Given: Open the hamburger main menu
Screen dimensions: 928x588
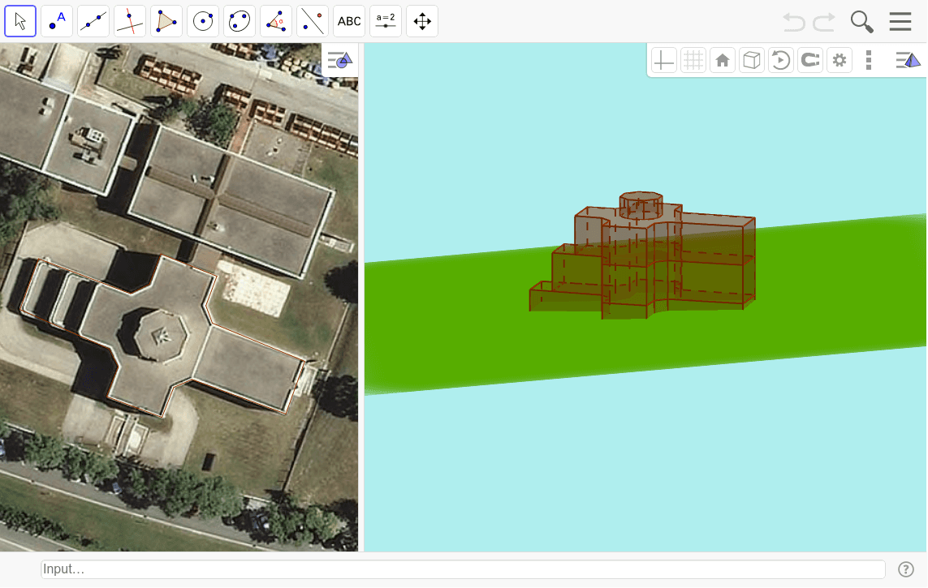Looking at the screenshot, I should [900, 21].
